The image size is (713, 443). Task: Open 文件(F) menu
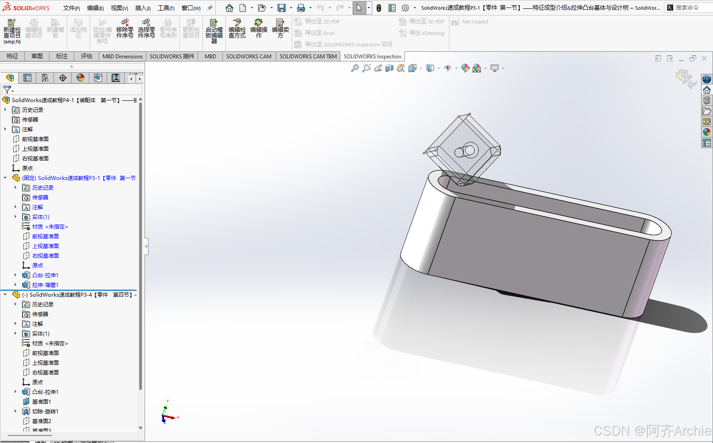pos(71,8)
